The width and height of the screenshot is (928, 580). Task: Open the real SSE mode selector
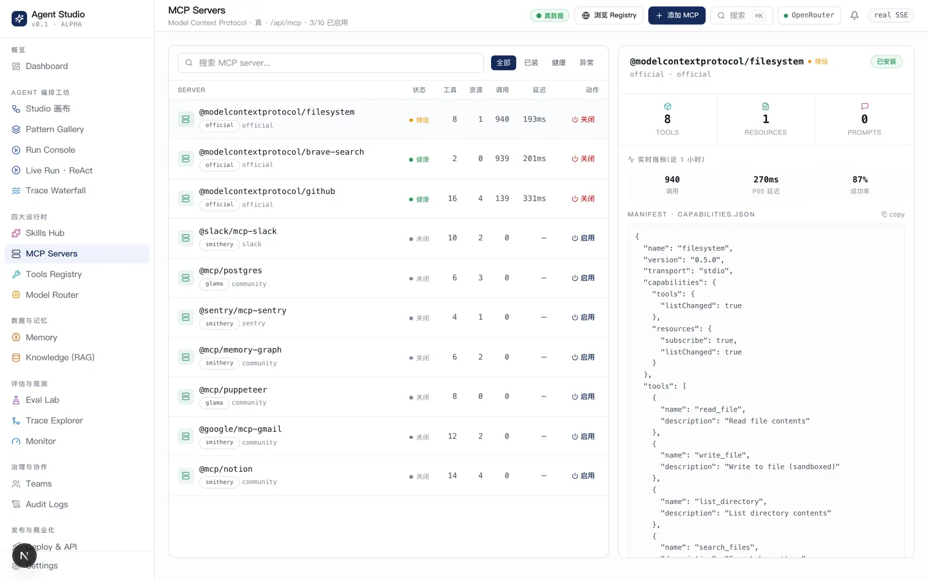pyautogui.click(x=891, y=15)
